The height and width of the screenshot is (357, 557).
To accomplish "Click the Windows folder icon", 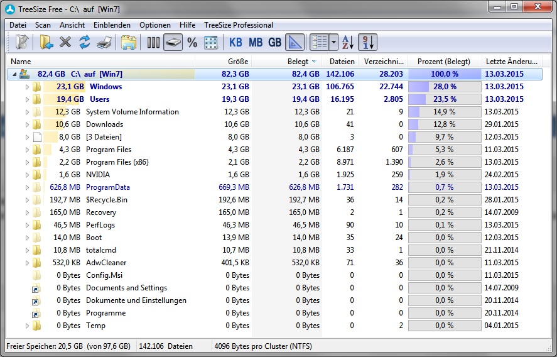I will tap(36, 87).
